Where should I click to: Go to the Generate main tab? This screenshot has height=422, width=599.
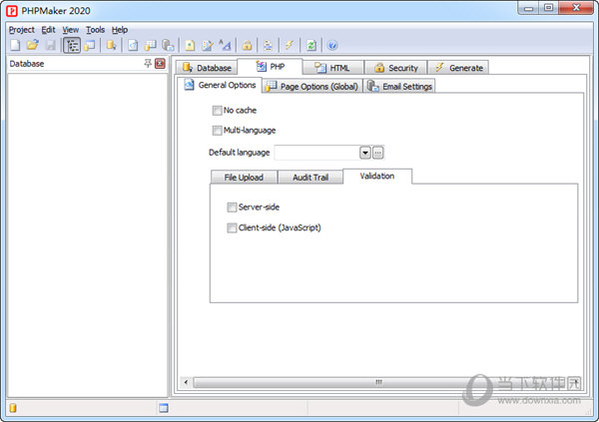click(x=458, y=68)
